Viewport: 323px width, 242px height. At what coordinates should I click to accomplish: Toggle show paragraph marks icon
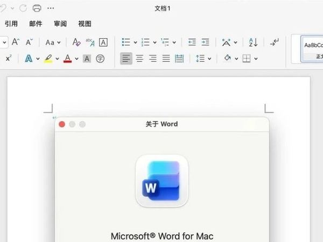coord(275,42)
